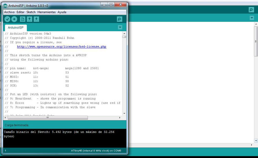Open the Archivo menu
Image resolution: width=258 pixels, height=158 pixels.
(9, 12)
